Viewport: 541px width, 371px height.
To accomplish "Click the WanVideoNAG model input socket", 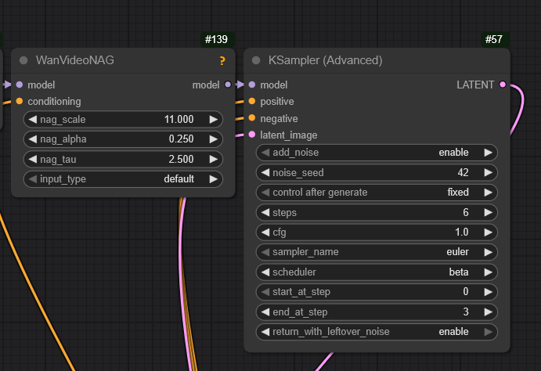I will [x=20, y=85].
